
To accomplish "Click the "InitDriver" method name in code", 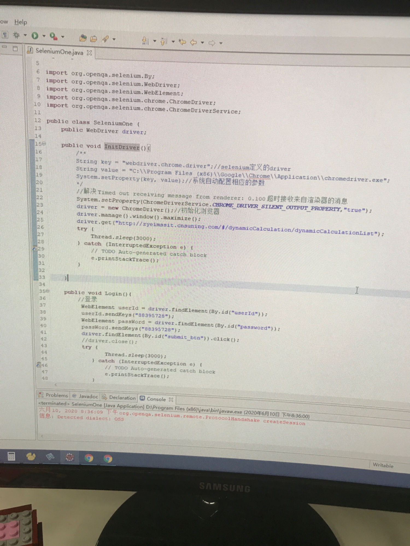I will [122, 147].
